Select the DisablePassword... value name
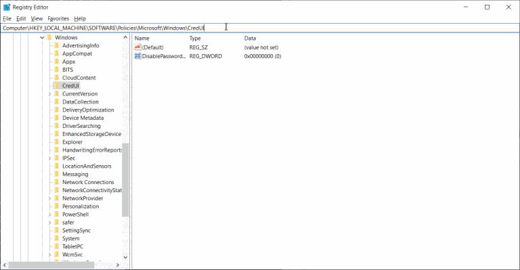This screenshot has height=270, width=520. [x=164, y=56]
